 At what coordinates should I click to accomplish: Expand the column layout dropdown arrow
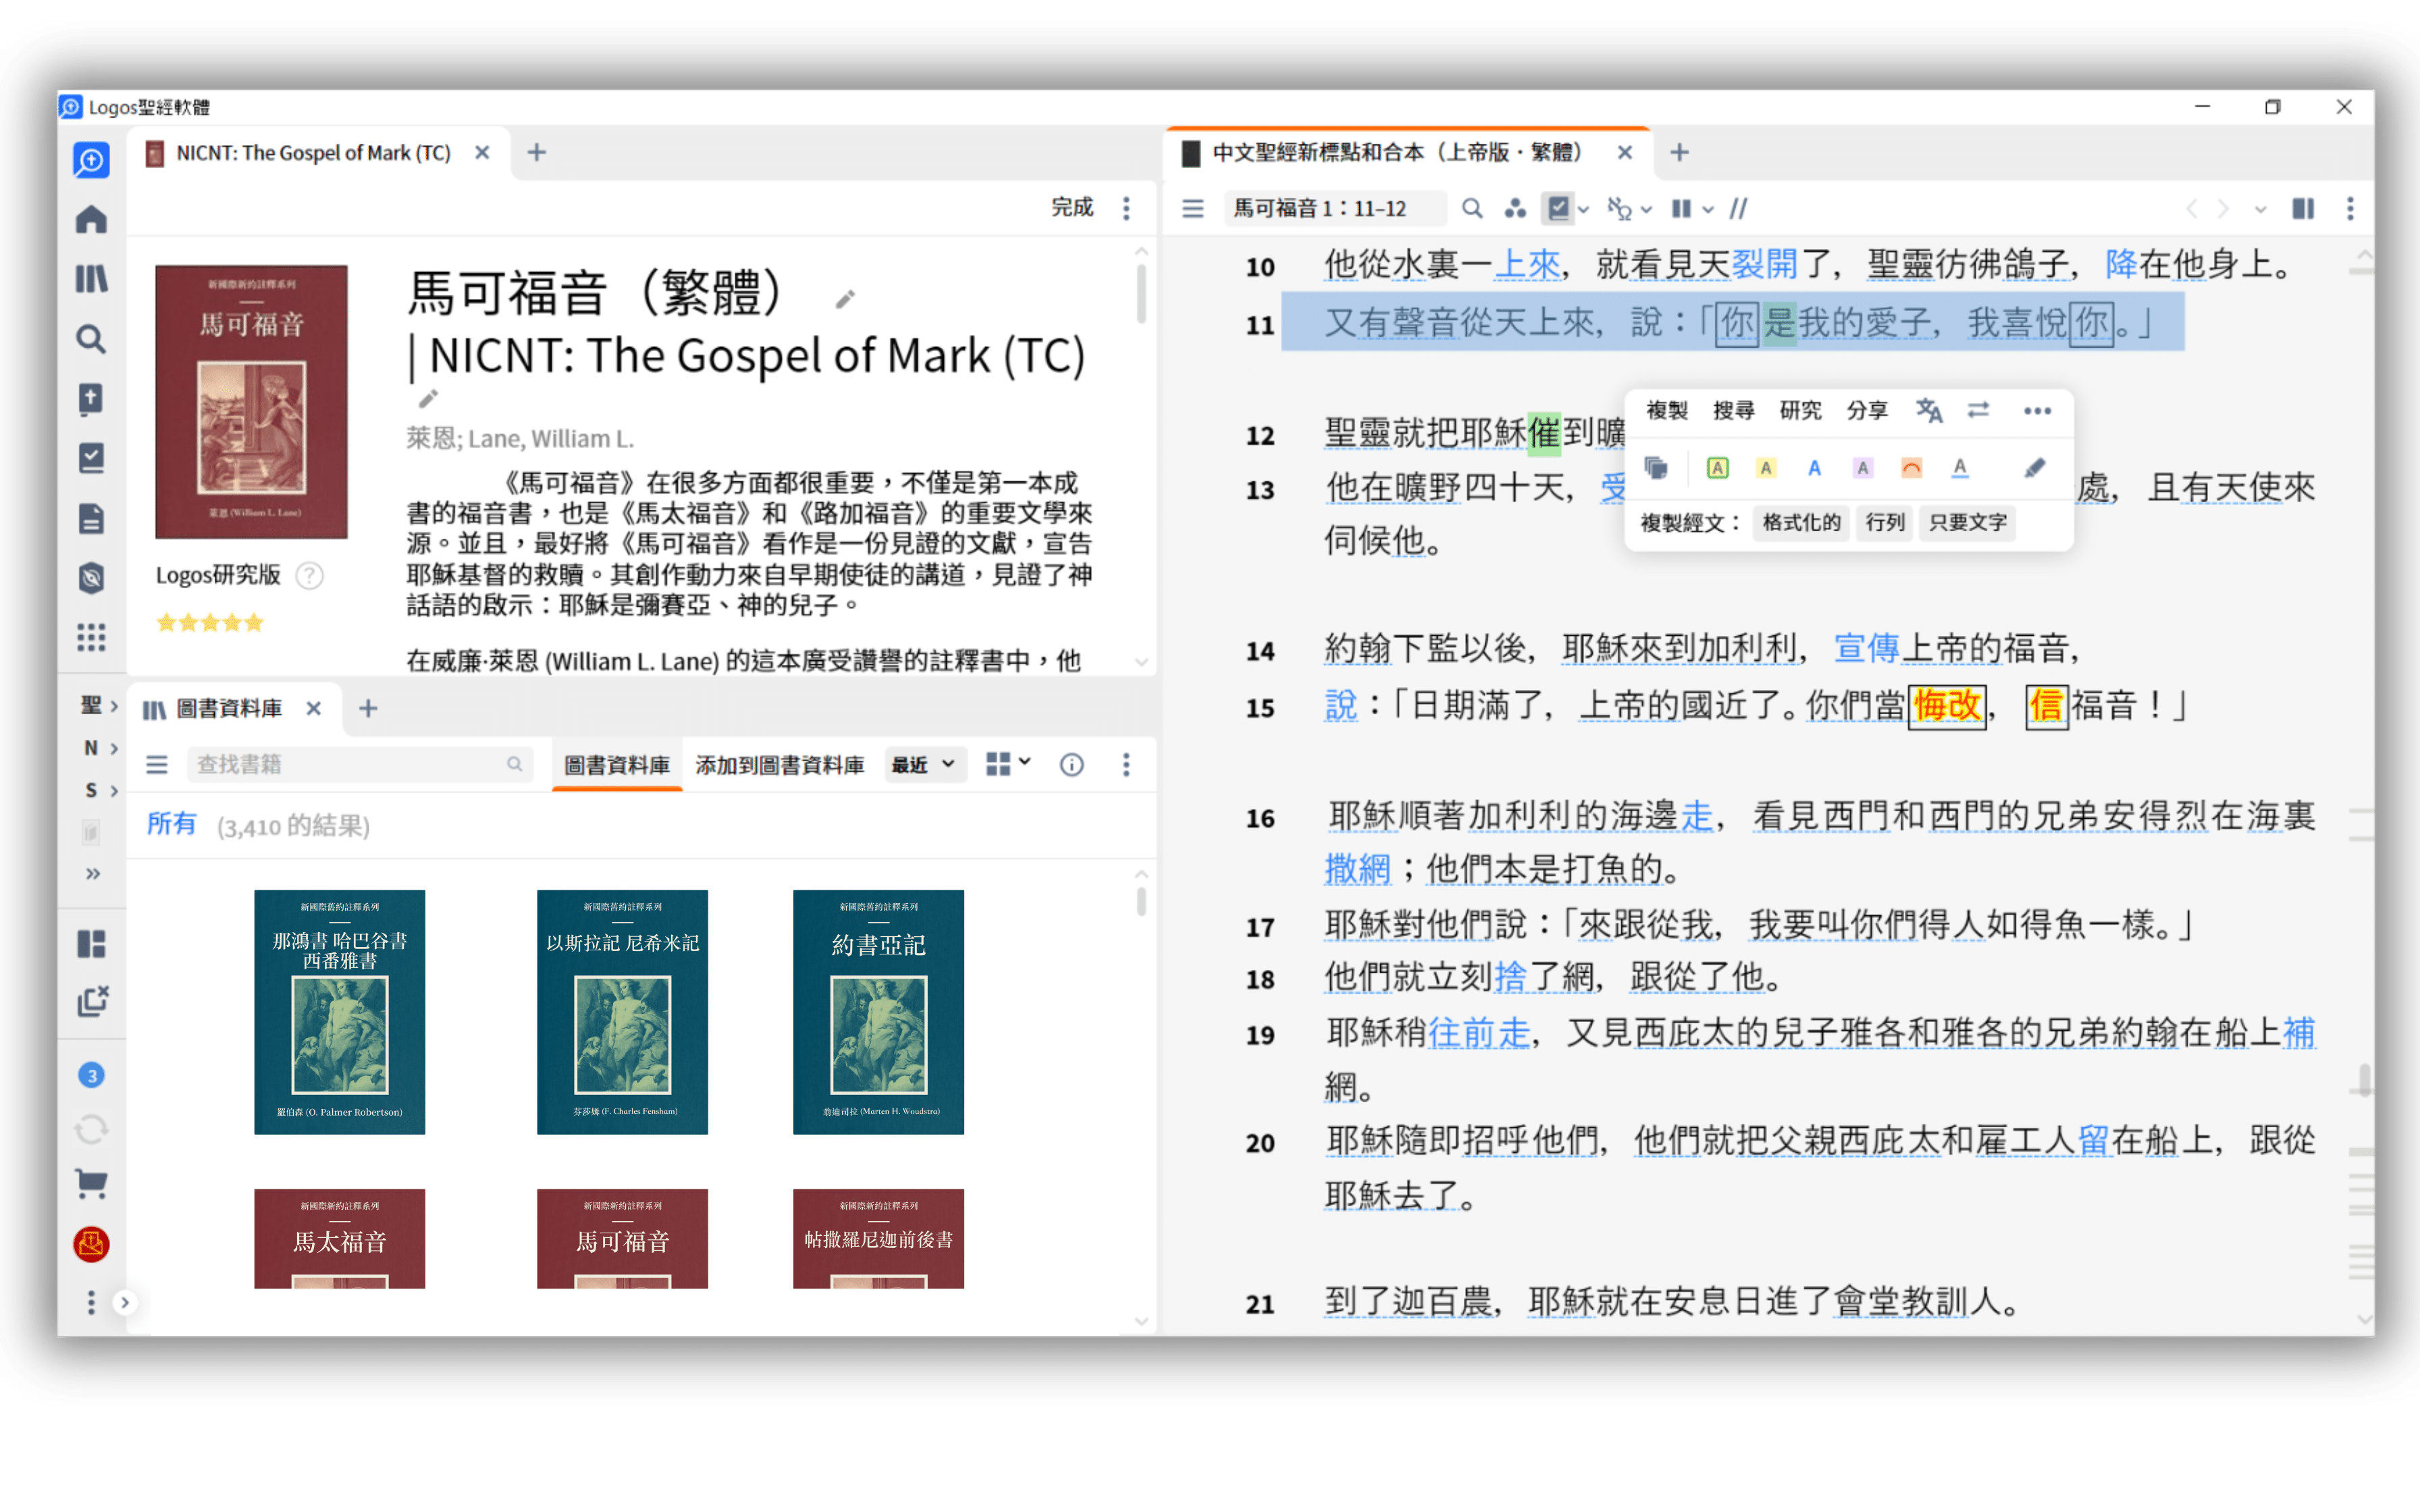pos(1708,209)
